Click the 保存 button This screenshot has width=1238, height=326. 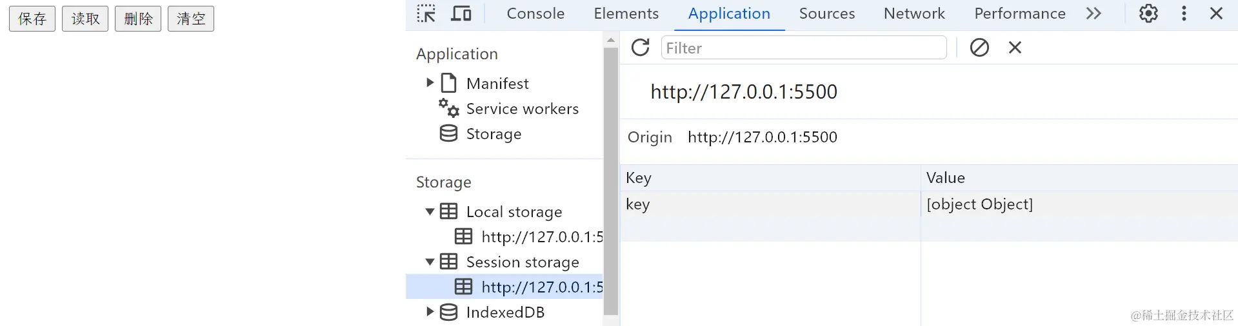click(x=32, y=19)
